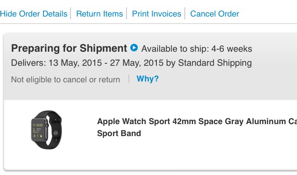Open the Return Items link
This screenshot has height=175, width=297.
[x=99, y=14]
